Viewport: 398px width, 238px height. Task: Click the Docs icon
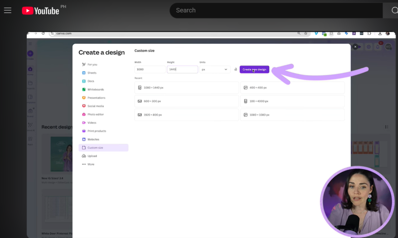pyautogui.click(x=84, y=81)
